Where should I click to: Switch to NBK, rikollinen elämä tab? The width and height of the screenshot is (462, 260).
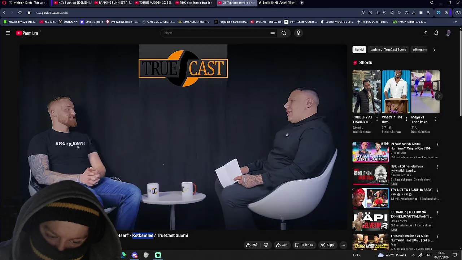pos(195,3)
